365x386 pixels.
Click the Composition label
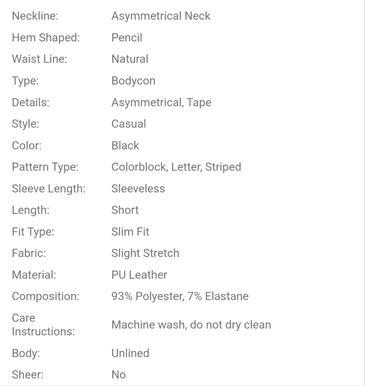point(46,297)
